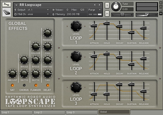
Task: Click the Loop 2 ATTACK fader handle
Action: [x=94, y=56]
